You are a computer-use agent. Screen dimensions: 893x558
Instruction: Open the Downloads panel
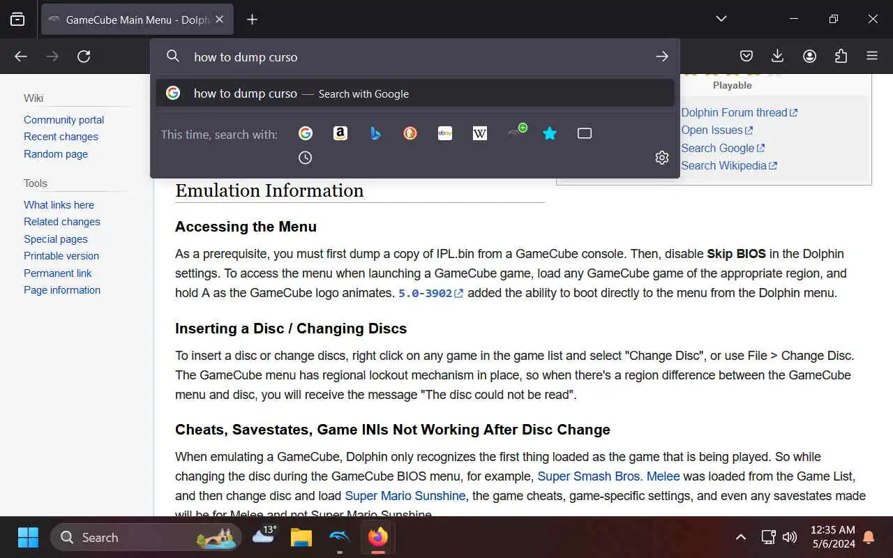778,56
